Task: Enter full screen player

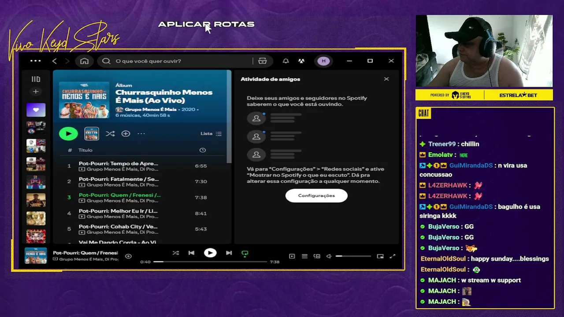Action: pyautogui.click(x=393, y=256)
